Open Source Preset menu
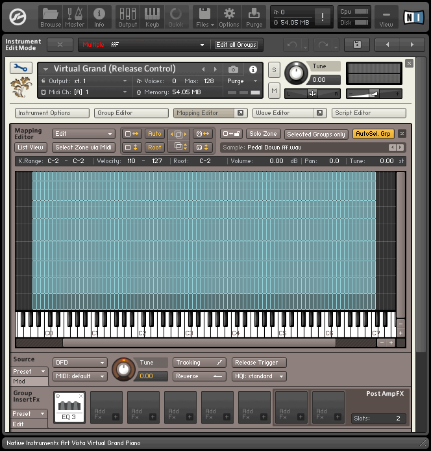Screen dimensions: 431x451 pos(29,372)
